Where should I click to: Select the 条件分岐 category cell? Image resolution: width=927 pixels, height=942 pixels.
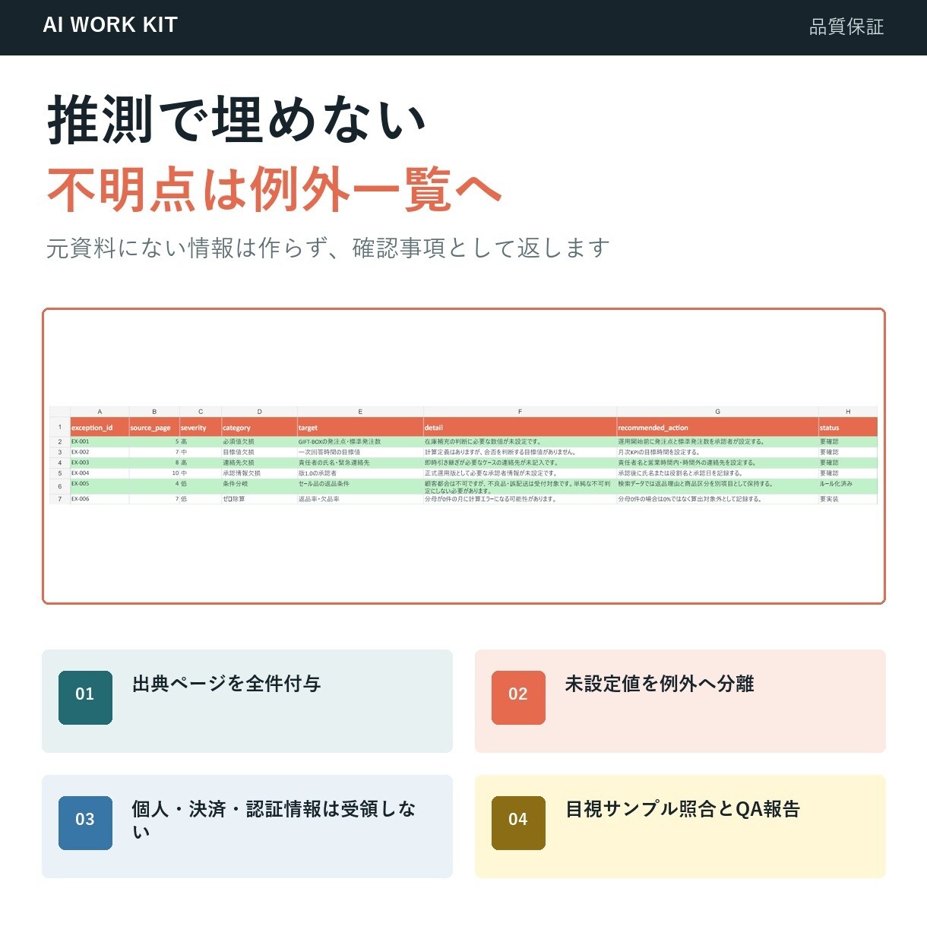coord(259,486)
